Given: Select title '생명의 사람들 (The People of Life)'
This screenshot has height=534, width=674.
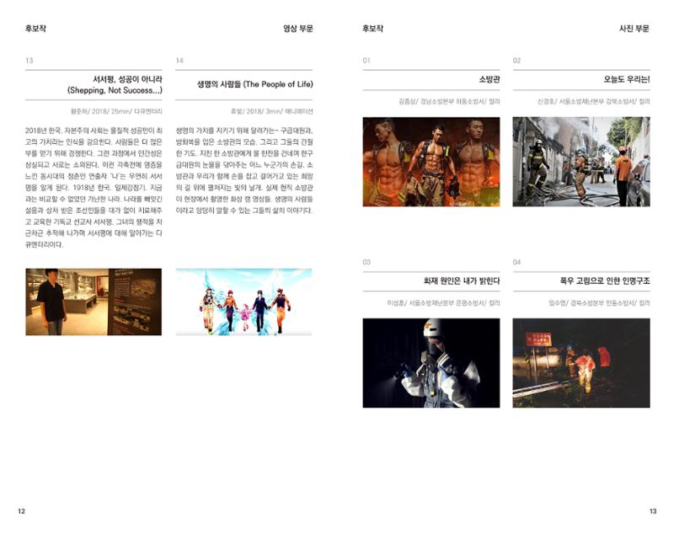Looking at the screenshot, I should point(255,84).
